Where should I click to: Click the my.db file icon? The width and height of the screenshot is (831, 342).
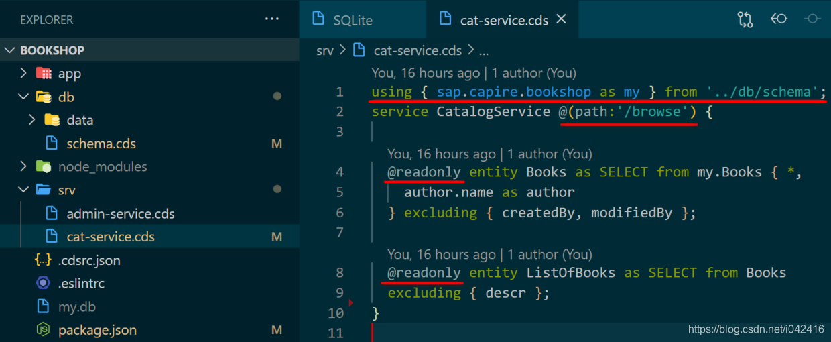[43, 307]
